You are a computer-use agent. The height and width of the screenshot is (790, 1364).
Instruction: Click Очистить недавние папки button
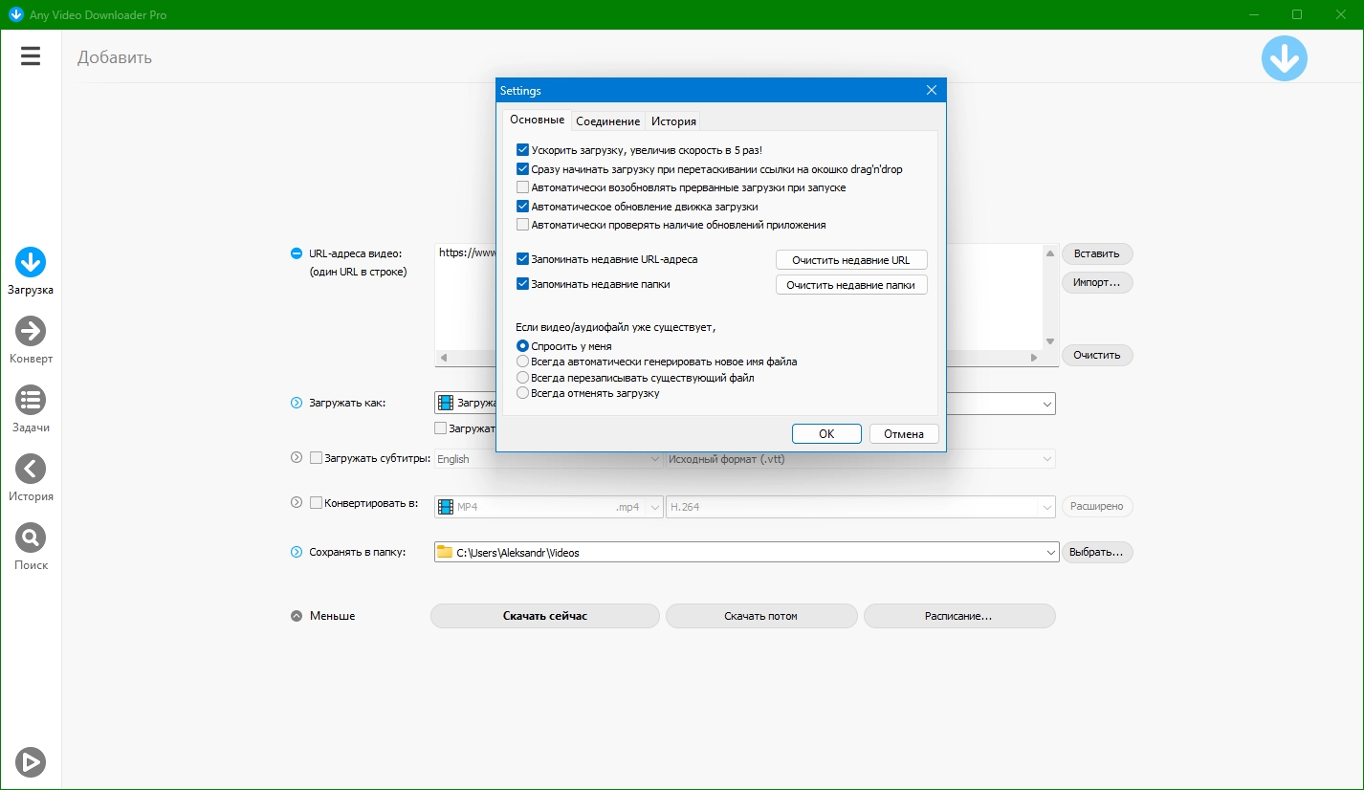tap(851, 285)
